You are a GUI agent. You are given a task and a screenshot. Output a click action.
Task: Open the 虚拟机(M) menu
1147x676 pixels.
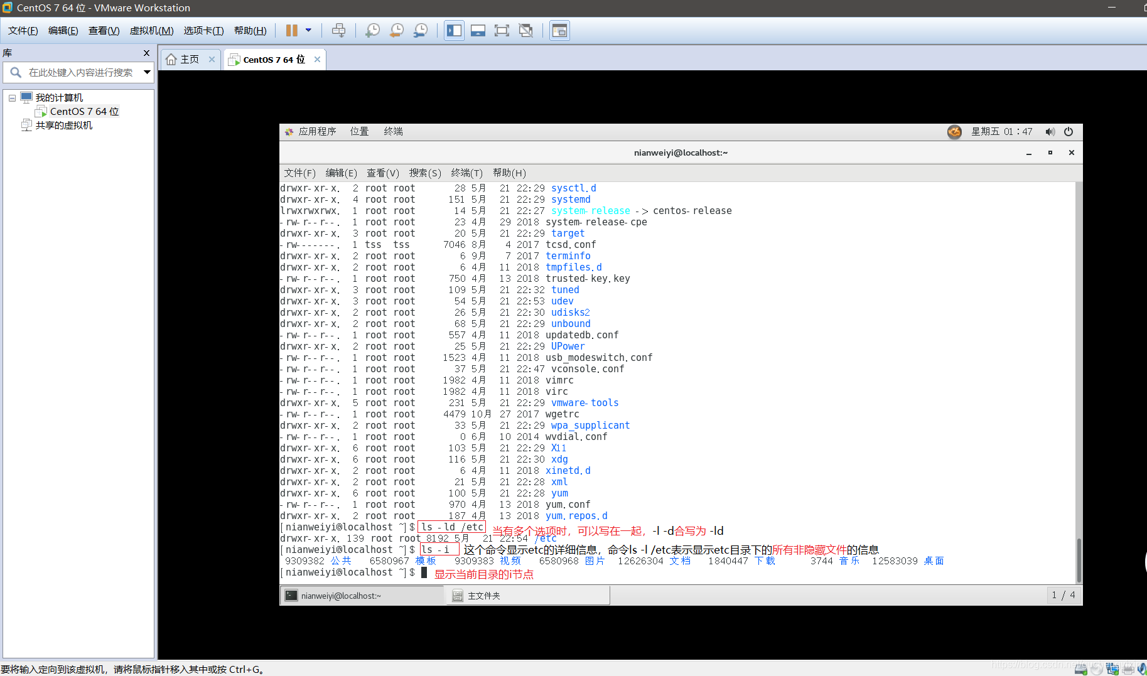coord(151,31)
